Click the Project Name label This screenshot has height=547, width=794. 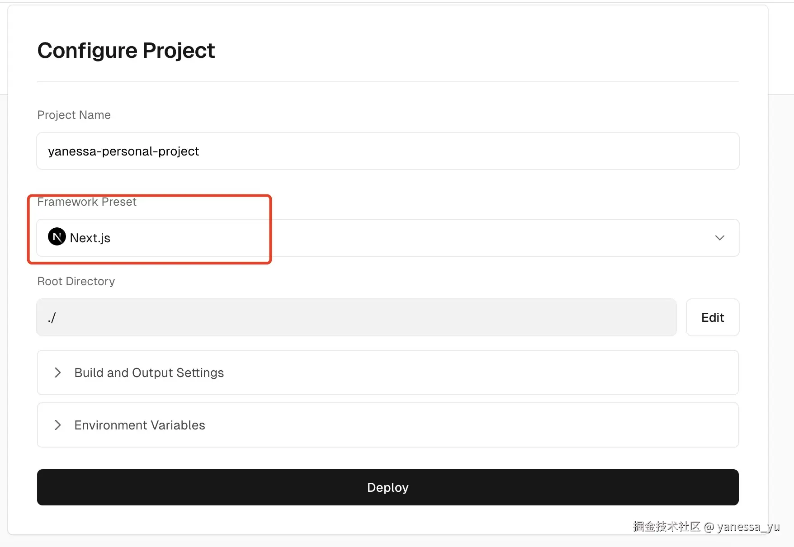[74, 115]
